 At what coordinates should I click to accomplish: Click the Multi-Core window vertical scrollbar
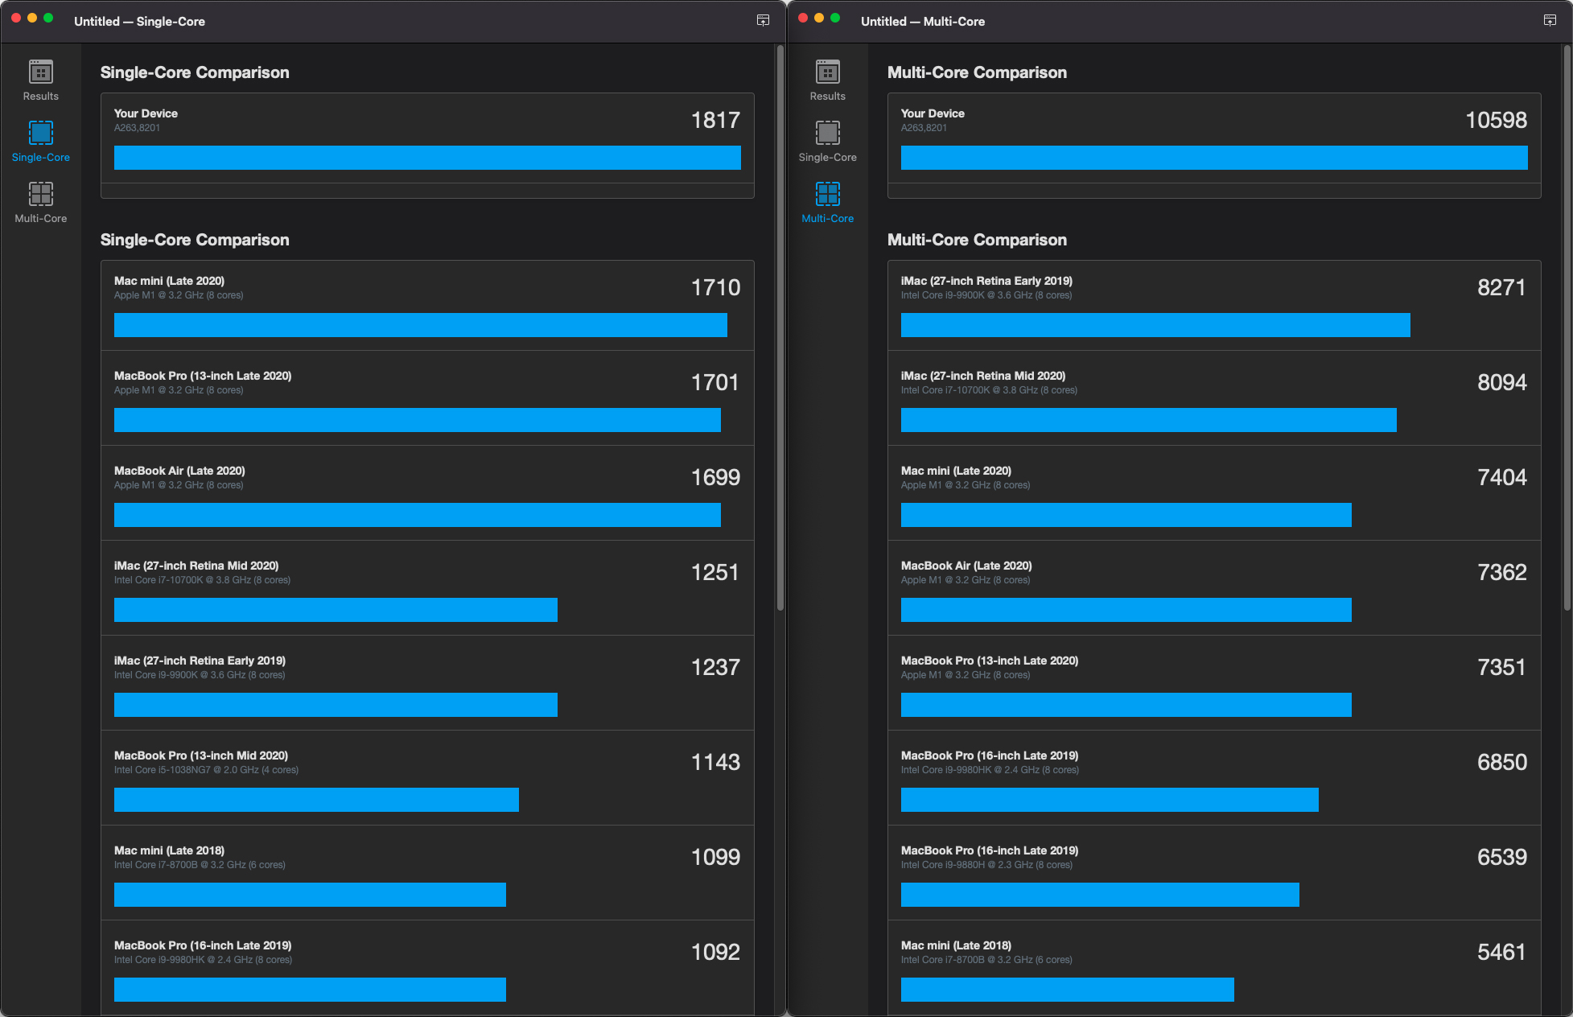click(1567, 327)
